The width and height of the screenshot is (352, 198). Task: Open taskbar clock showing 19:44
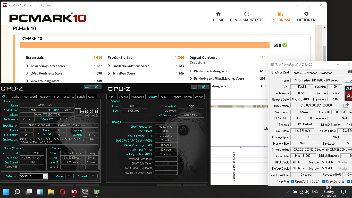coord(329,192)
